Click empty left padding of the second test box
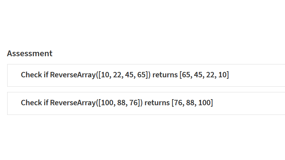The height and width of the screenshot is (160, 285). [14, 103]
